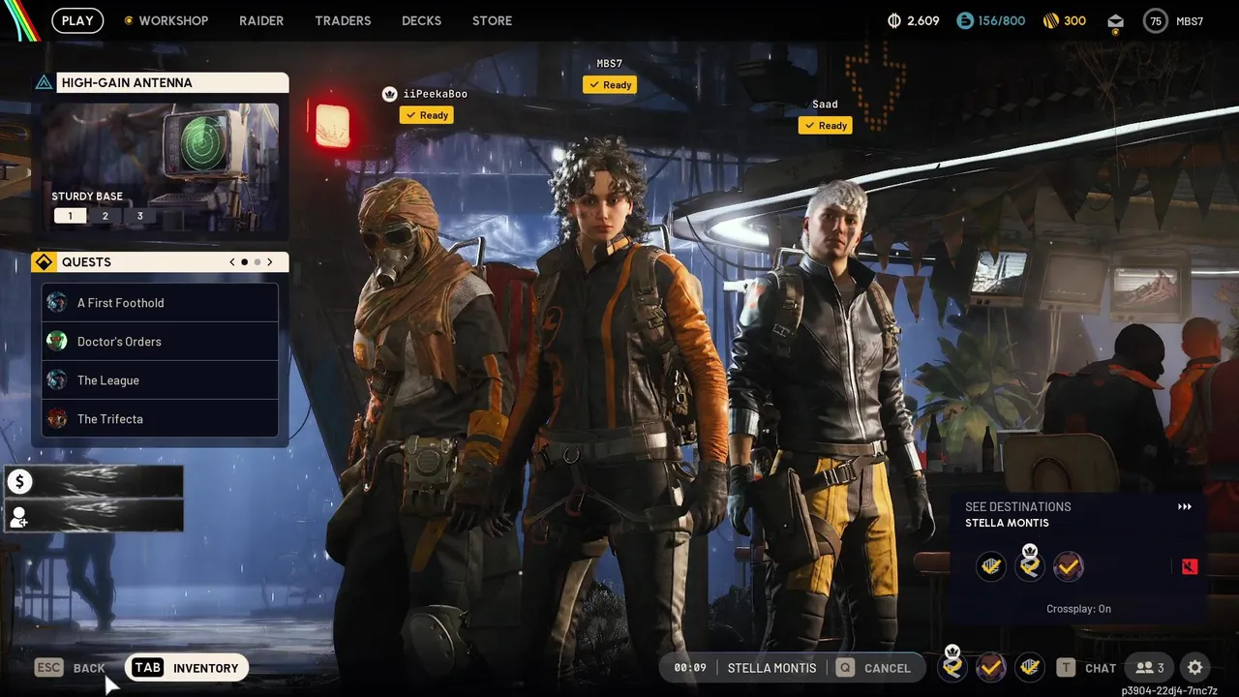Click the A First Foothold quest giver portrait
The height and width of the screenshot is (697, 1239).
[57, 302]
